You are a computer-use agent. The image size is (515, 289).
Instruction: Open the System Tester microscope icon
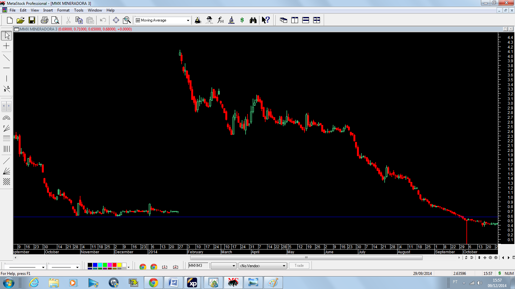tap(231, 20)
